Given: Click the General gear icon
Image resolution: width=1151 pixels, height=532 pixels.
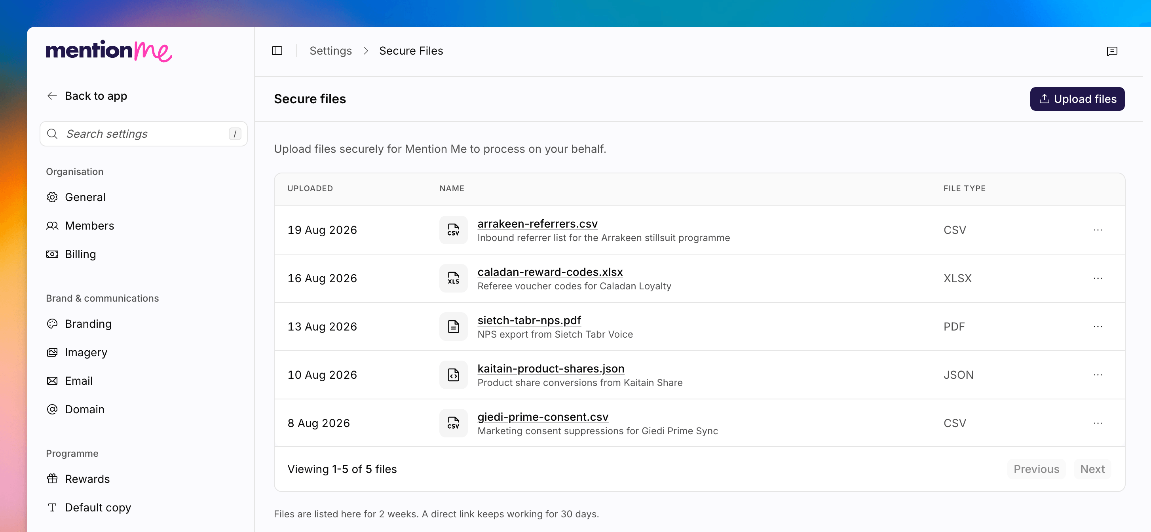Looking at the screenshot, I should (52, 198).
